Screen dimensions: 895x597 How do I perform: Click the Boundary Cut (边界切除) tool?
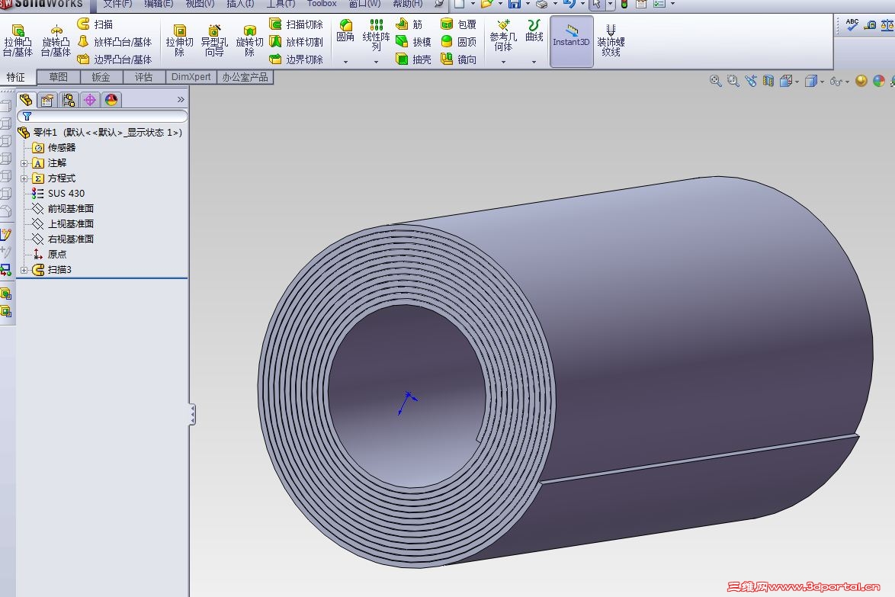tap(297, 59)
